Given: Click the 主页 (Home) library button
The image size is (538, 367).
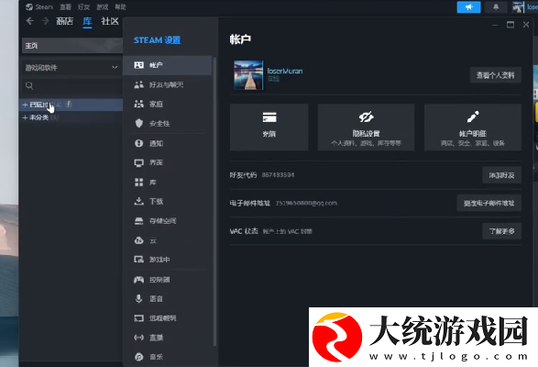Looking at the screenshot, I should 72,46.
